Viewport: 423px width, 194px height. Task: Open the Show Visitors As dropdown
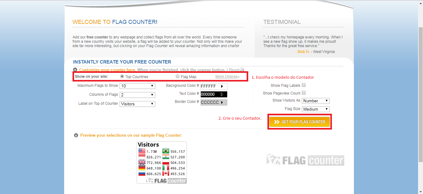(315, 101)
